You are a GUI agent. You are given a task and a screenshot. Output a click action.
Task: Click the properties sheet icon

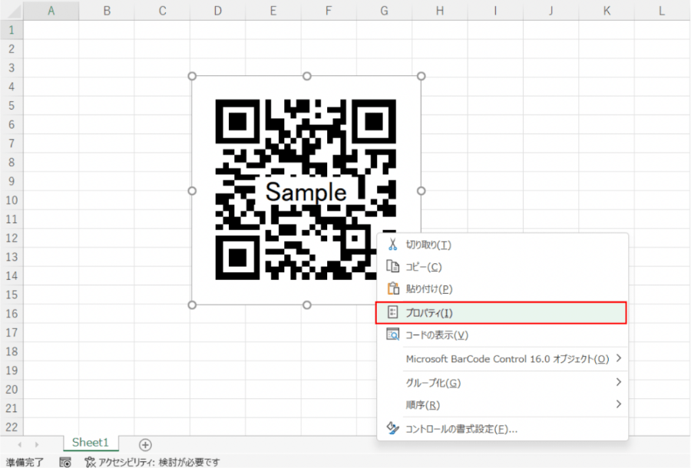click(392, 312)
